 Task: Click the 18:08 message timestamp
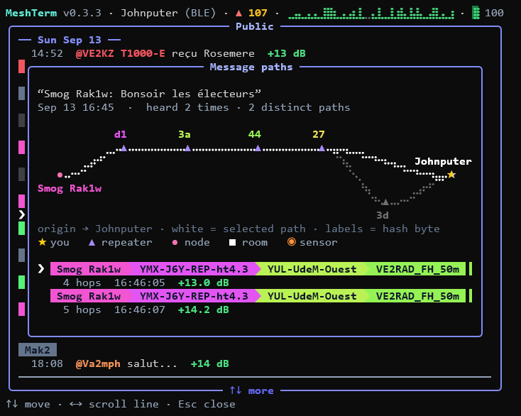pyautogui.click(x=47, y=364)
